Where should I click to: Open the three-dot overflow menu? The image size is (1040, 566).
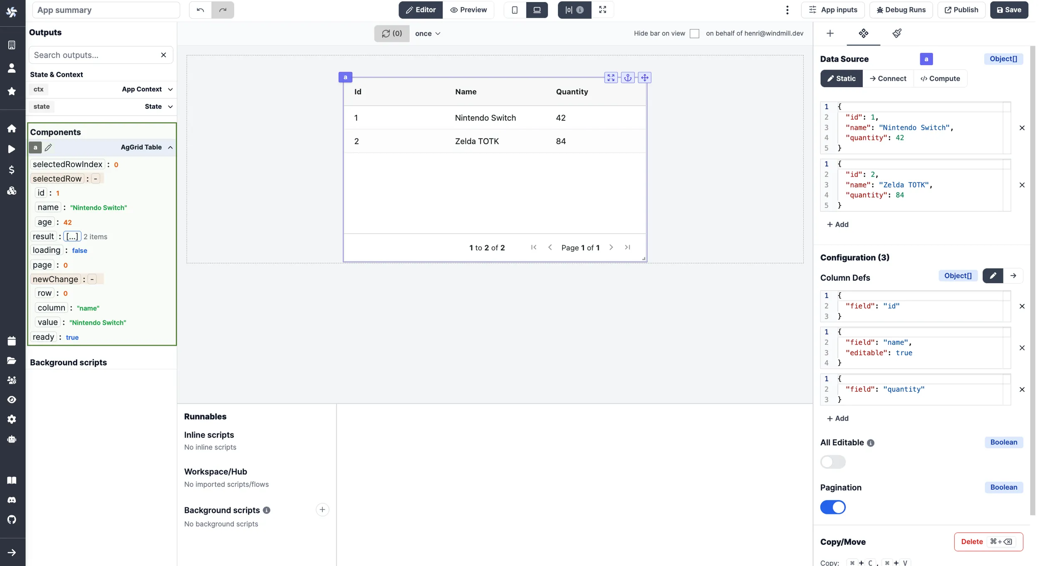point(787,10)
